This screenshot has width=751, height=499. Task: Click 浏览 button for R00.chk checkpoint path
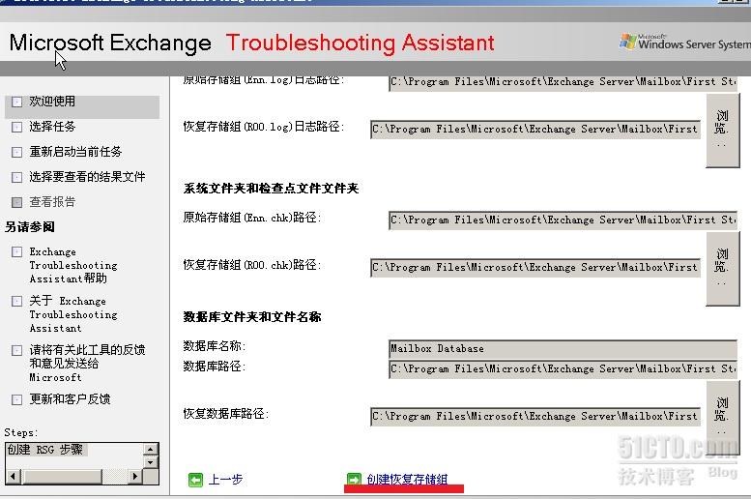point(722,269)
